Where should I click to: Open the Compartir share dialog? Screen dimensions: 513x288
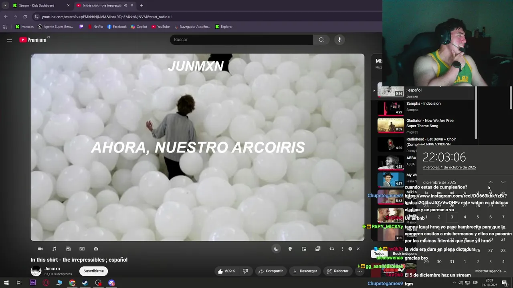pos(271,271)
